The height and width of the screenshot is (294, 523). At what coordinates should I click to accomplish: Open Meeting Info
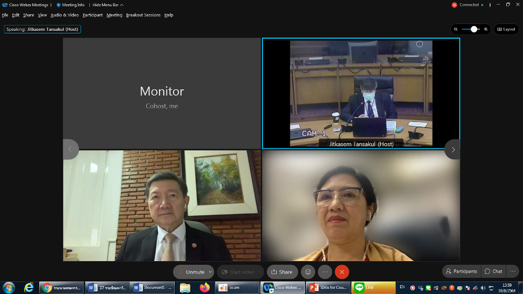71,5
